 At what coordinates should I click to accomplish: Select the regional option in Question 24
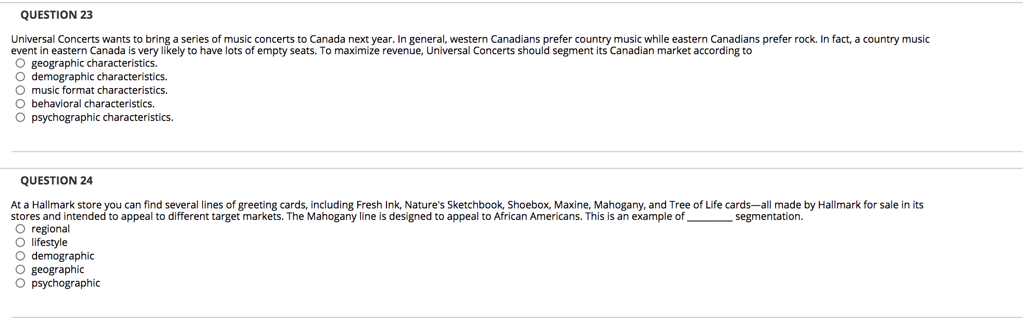click(20, 229)
